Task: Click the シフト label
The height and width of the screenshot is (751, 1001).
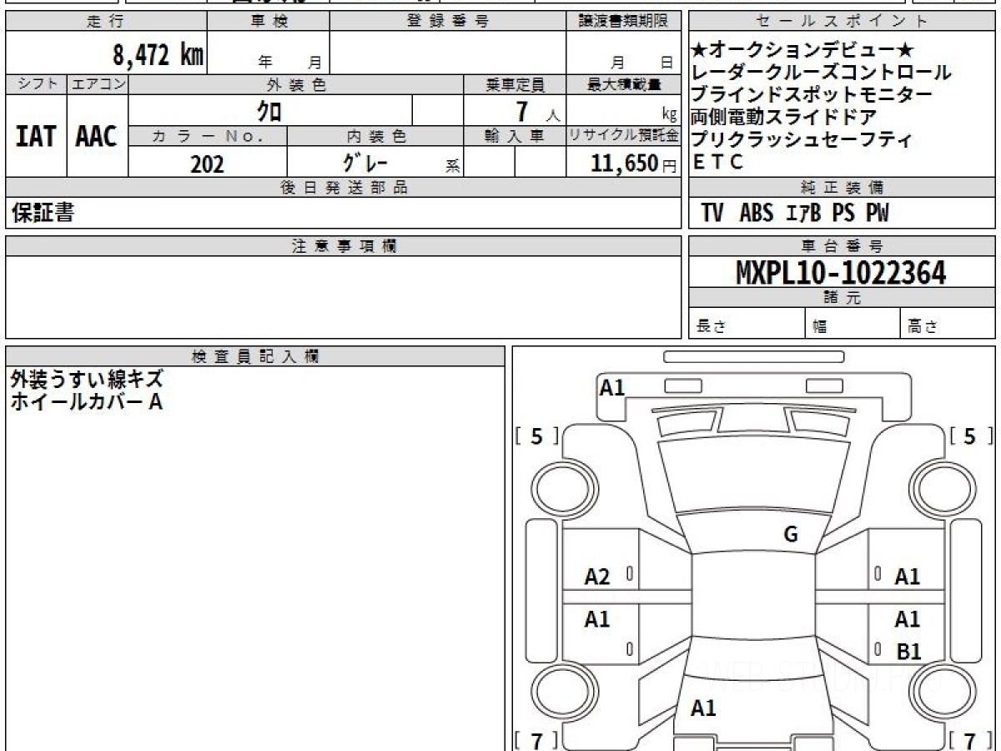Action: point(36,84)
